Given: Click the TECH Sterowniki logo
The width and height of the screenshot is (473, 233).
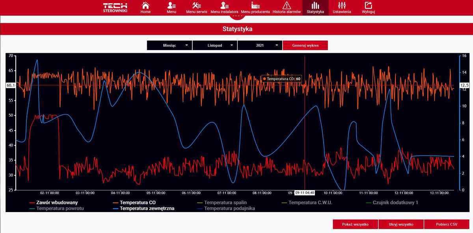Looking at the screenshot, I should point(115,7).
